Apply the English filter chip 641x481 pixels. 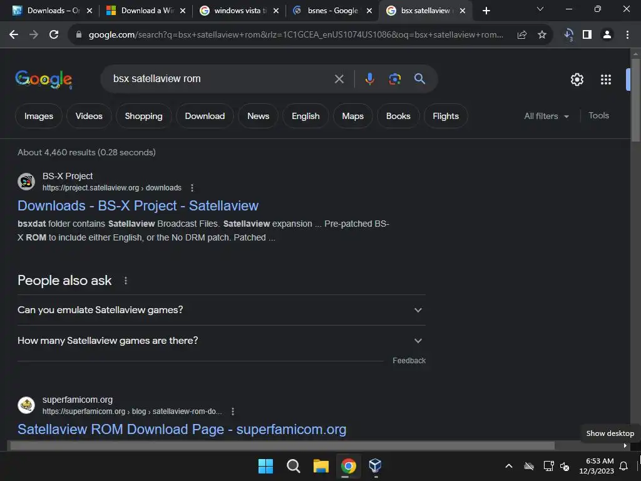click(305, 116)
